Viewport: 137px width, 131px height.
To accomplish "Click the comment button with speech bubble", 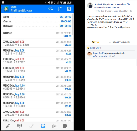I will coord(119,42).
